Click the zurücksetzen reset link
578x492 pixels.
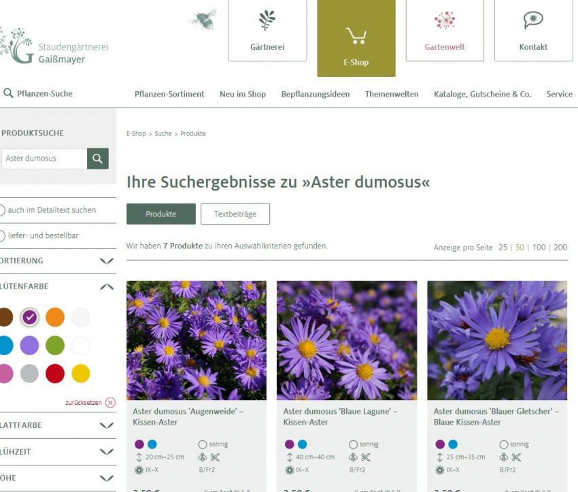(x=84, y=403)
